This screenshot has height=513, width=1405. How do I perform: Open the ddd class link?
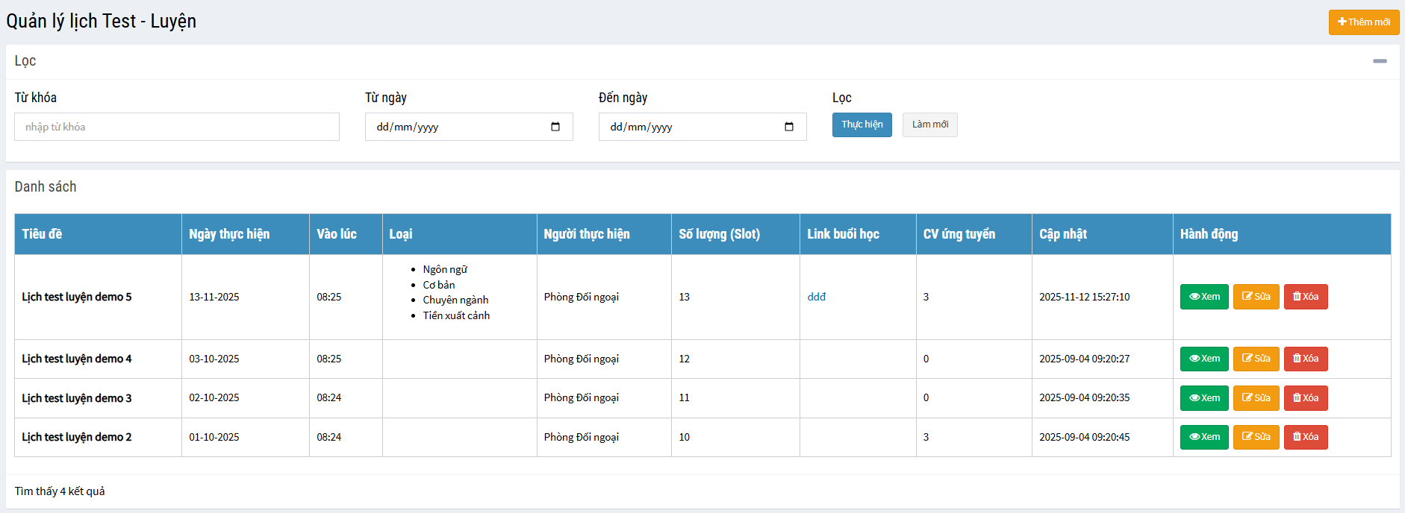pos(816,297)
